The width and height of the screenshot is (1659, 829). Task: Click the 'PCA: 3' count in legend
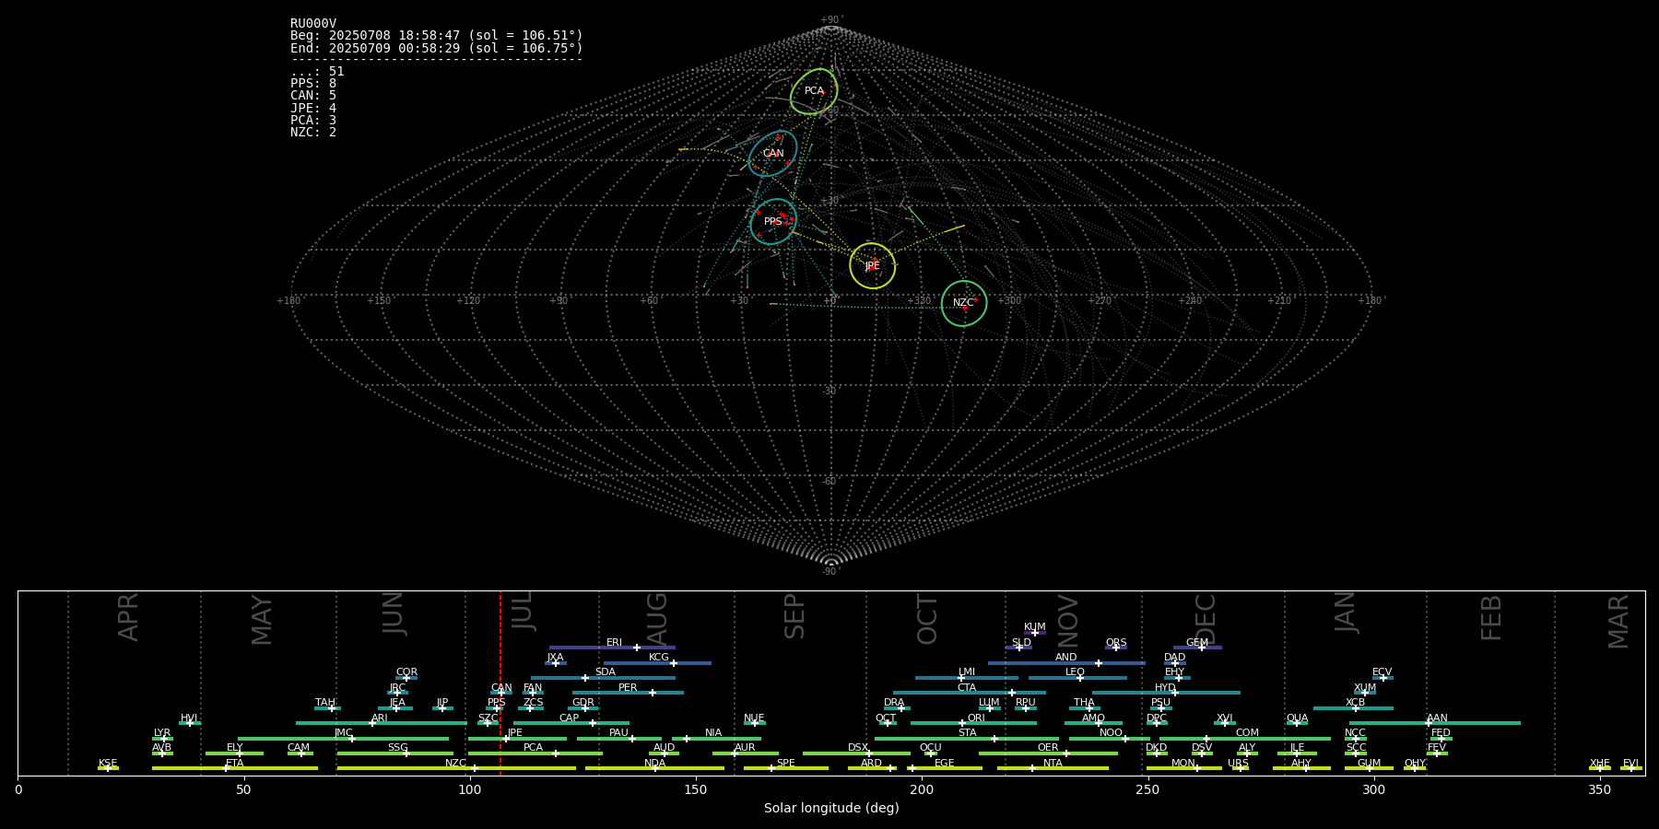click(313, 120)
